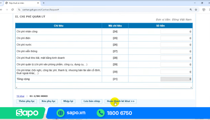This screenshot has height=120, width=210.
Task: Click amount field for Chi phí nhân công
Action: pyautogui.click(x=176, y=32)
